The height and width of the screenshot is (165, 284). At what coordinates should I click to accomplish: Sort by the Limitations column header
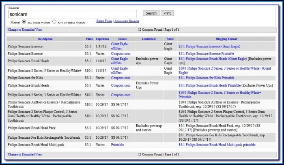(x=149, y=39)
